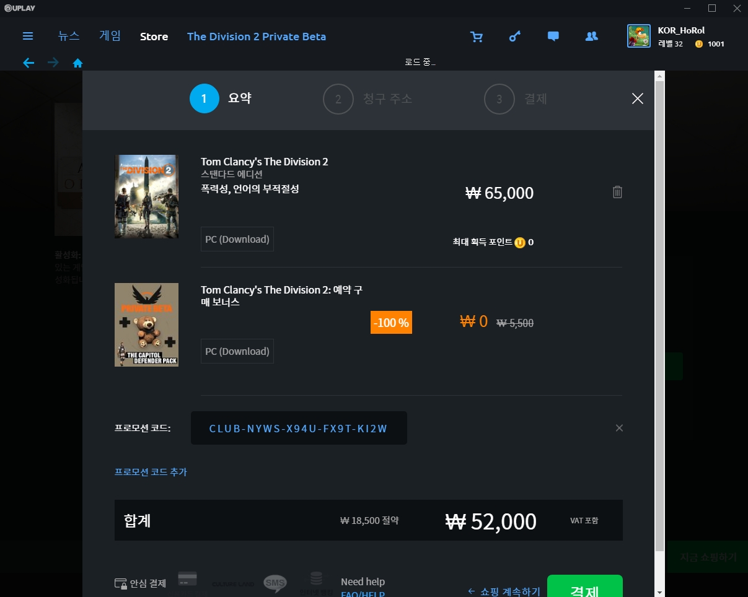Viewport: 748px width, 597px height.
Task: Open The Division 2 Private Beta tab
Action: (257, 37)
